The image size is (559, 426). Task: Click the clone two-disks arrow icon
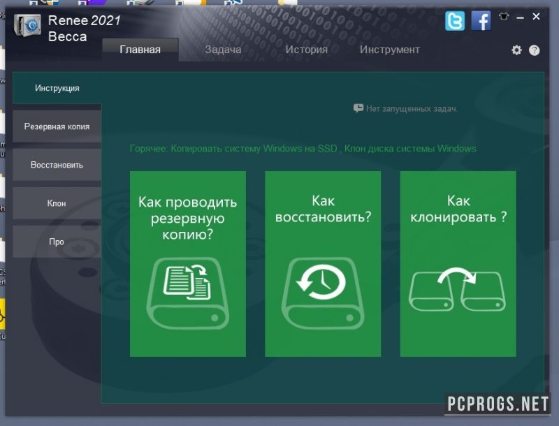[x=458, y=289]
